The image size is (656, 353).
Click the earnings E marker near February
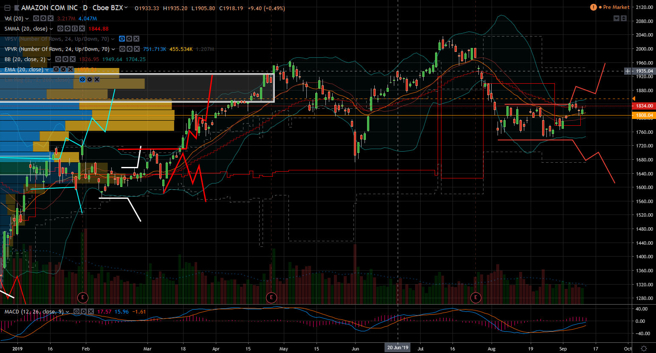point(82,297)
